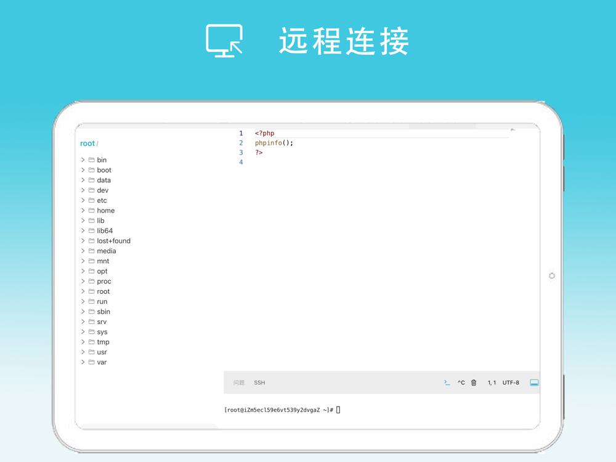The image size is (616, 462).
Task: Open the terminal prompt icon in status bar
Action: [447, 383]
